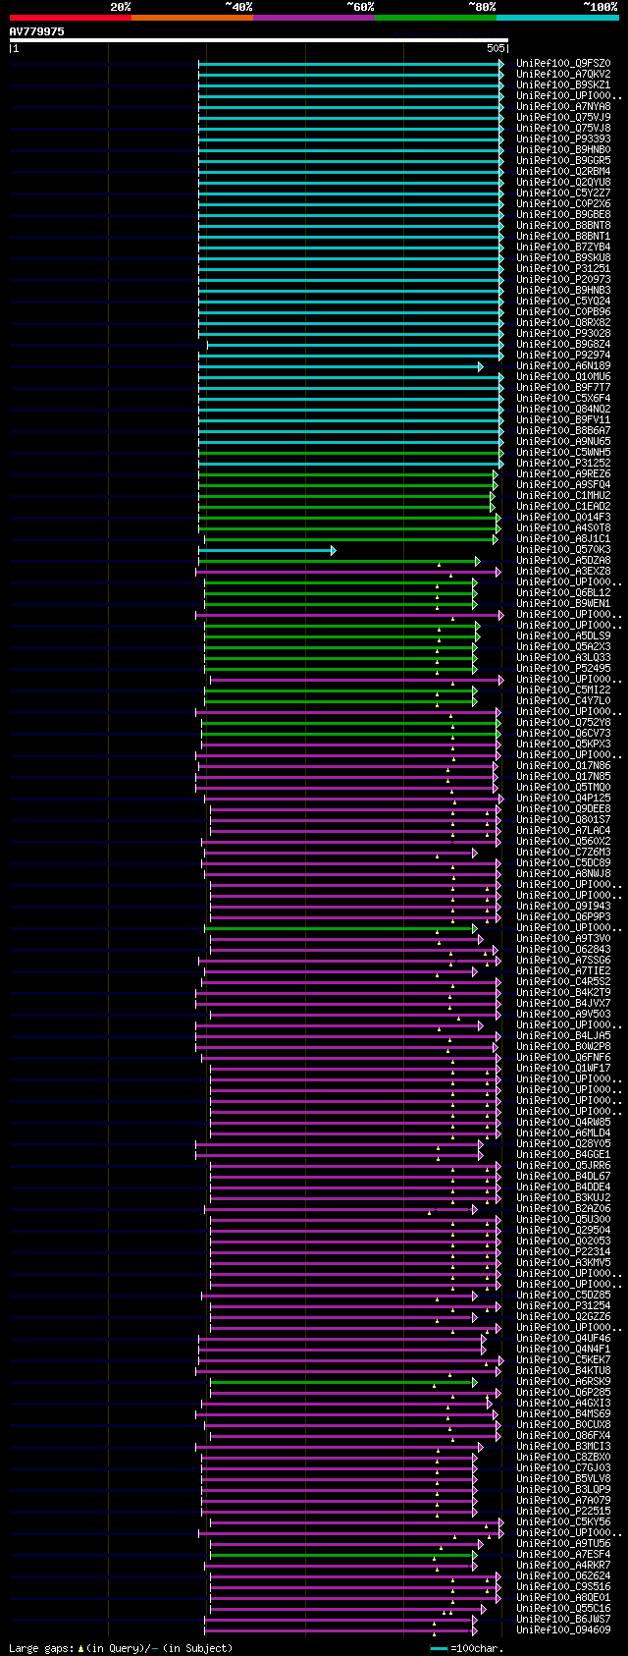The image size is (628, 1656).
Task: Click the shorter cyan bar for A6N189
Action: coord(340,366)
